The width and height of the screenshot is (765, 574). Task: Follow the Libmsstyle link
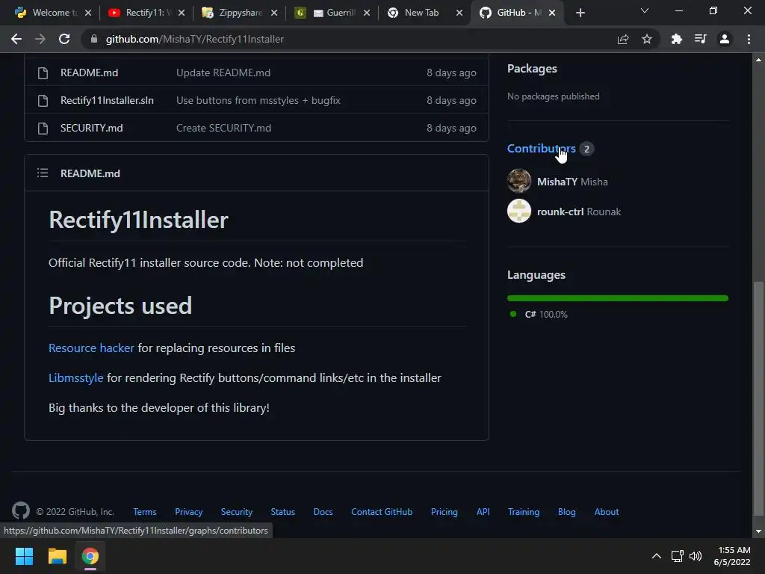click(x=75, y=377)
